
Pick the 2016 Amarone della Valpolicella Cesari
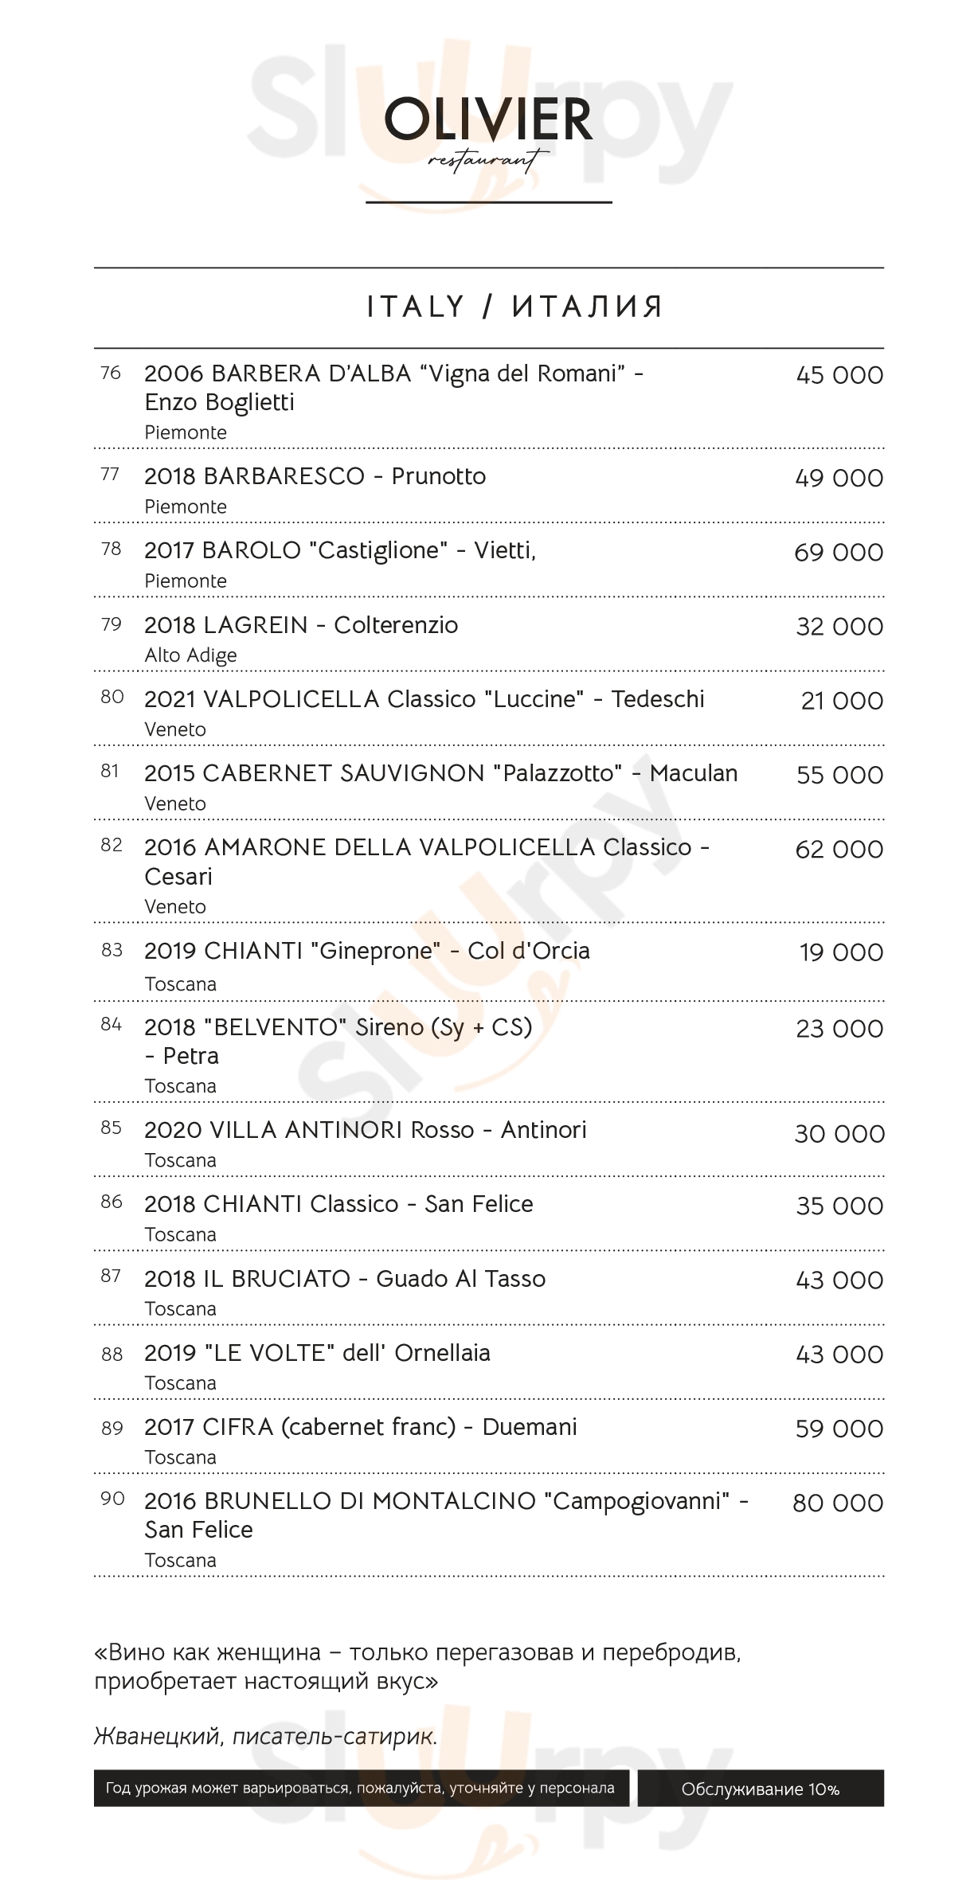[426, 862]
